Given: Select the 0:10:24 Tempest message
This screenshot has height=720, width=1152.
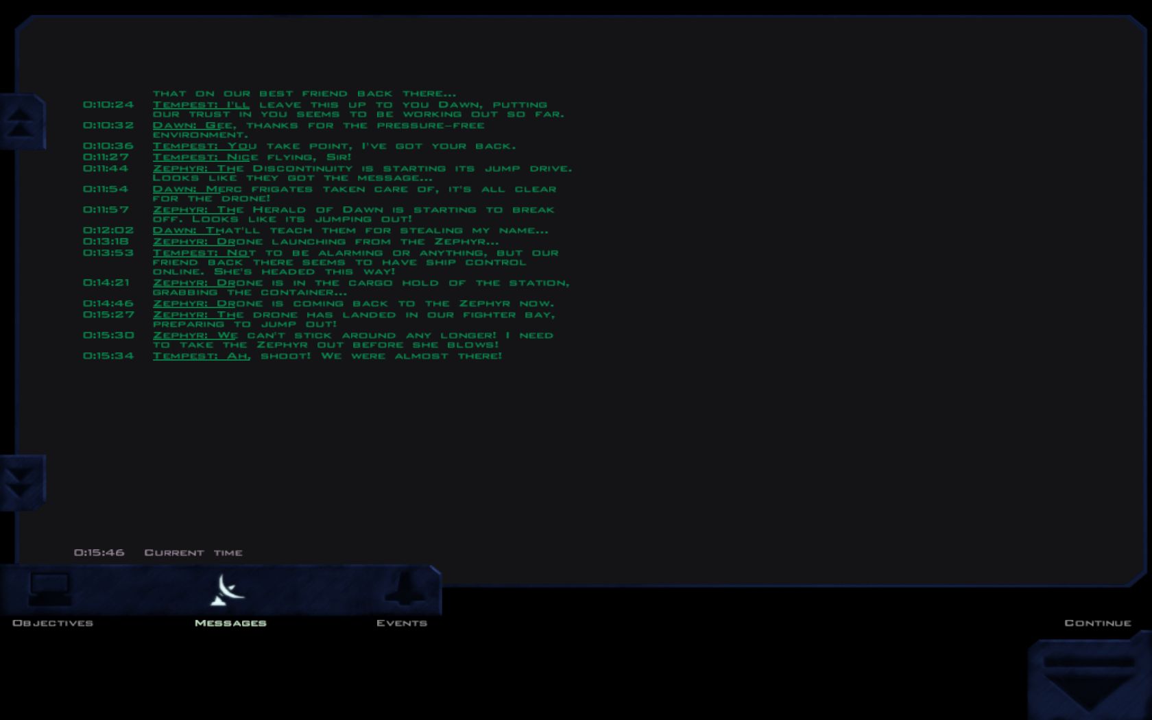Looking at the screenshot, I should [x=324, y=110].
